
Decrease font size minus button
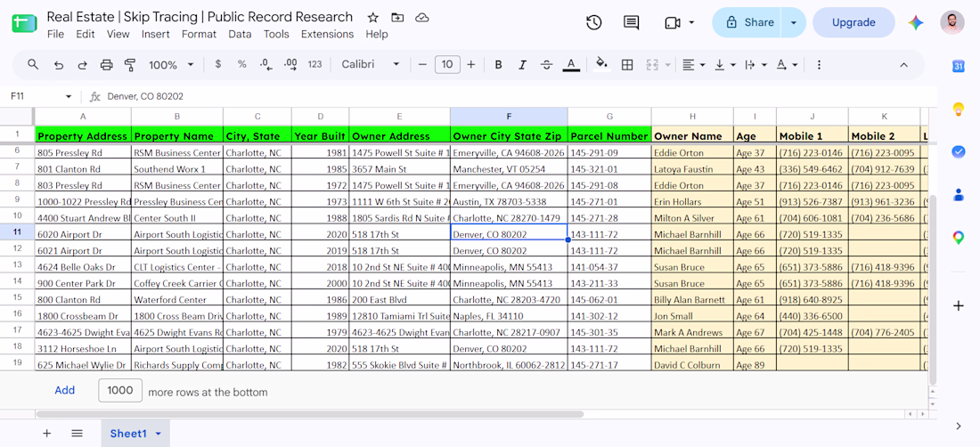tap(422, 64)
